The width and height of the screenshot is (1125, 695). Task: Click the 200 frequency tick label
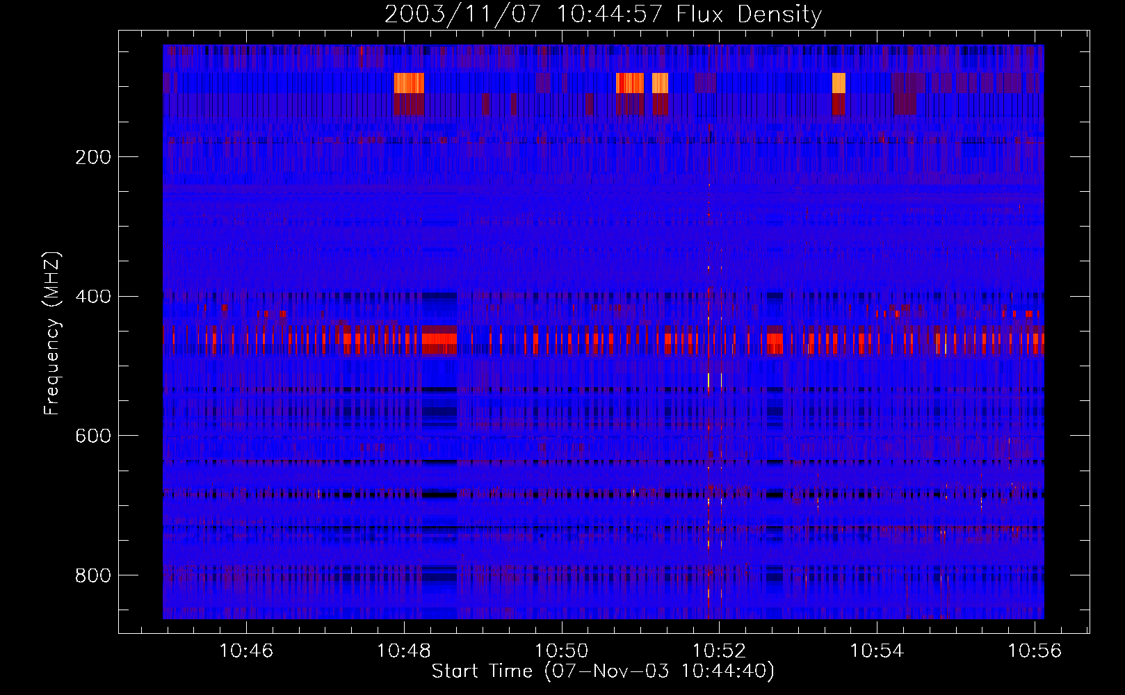[x=93, y=157]
